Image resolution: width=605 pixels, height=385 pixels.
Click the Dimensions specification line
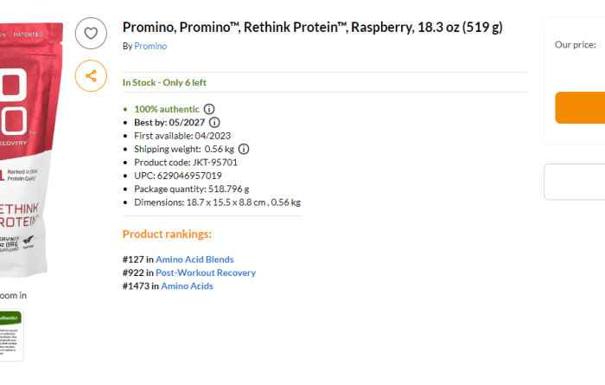tap(217, 202)
